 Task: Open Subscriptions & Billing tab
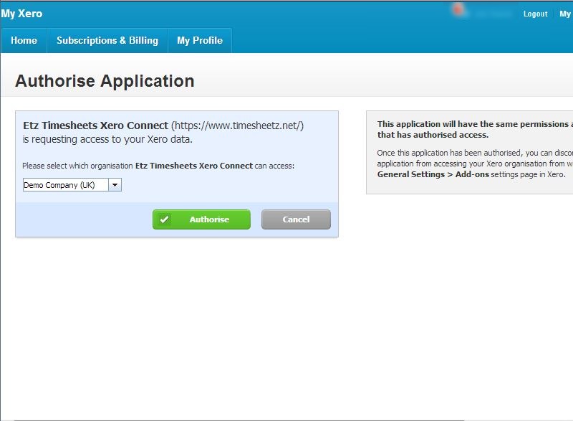(107, 41)
